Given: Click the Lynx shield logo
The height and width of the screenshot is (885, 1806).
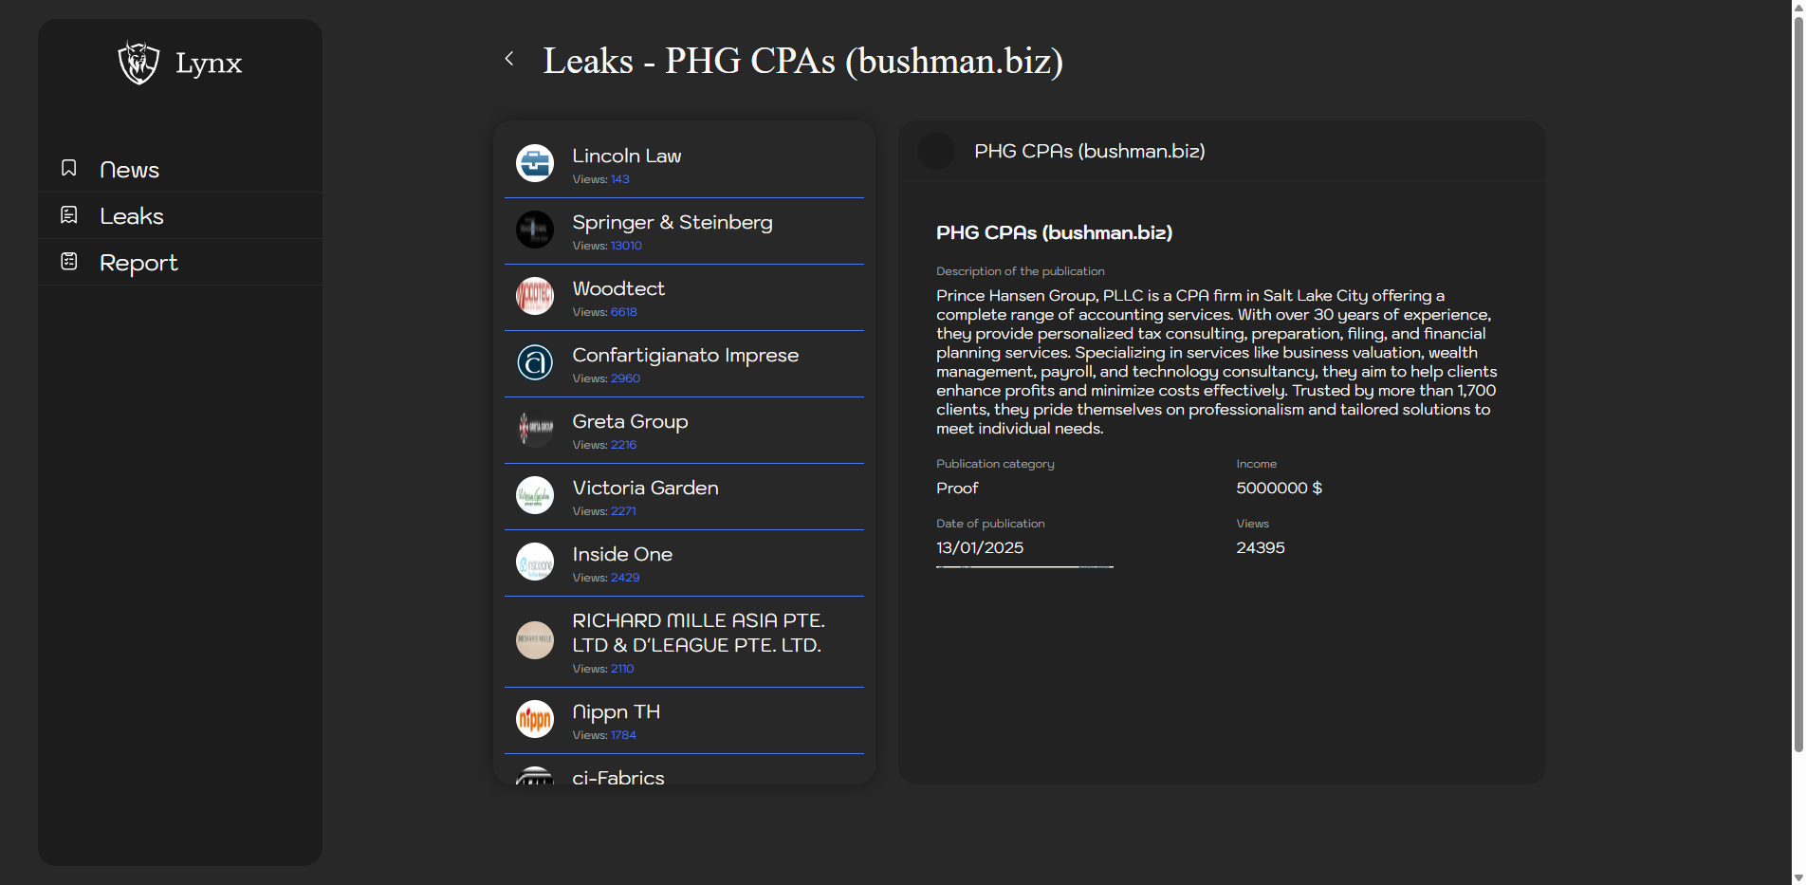Looking at the screenshot, I should (x=138, y=63).
